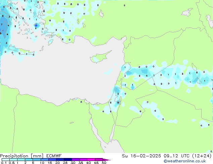Click the "ECMWF" model label
Screen dimensions: 213x164
coord(54,156)
